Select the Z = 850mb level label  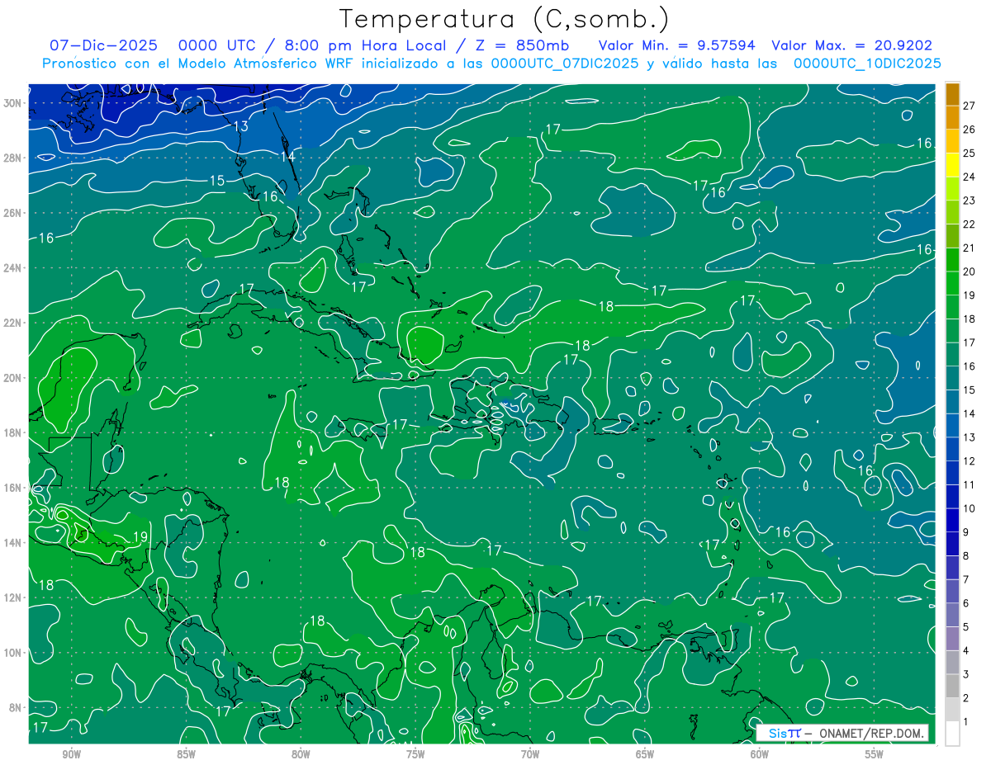[521, 45]
